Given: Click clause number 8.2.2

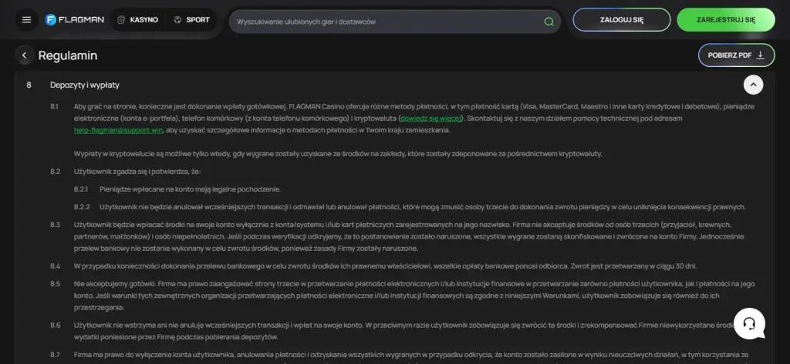Looking at the screenshot, I should [x=82, y=207].
